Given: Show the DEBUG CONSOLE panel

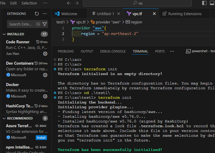Looking at the screenshot, I should click(x=113, y=51).
